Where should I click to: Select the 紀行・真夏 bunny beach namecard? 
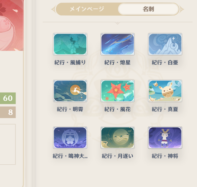tap(165, 91)
